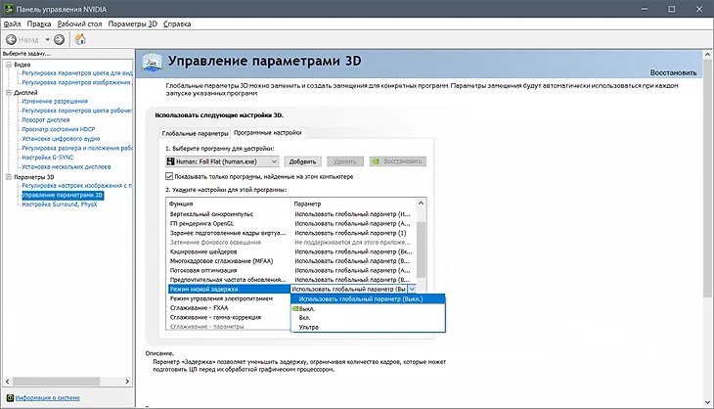
Task: Select Ультра in latency dropdown list
Action: click(x=309, y=328)
